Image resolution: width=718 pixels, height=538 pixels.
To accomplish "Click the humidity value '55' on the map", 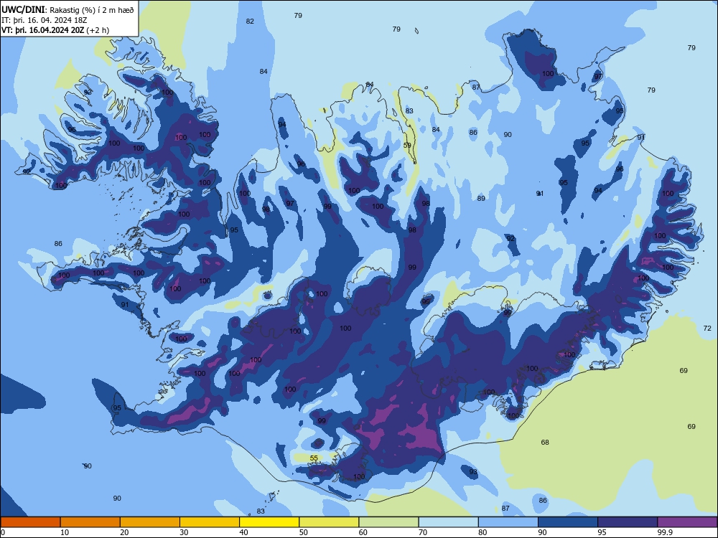I will (x=314, y=458).
